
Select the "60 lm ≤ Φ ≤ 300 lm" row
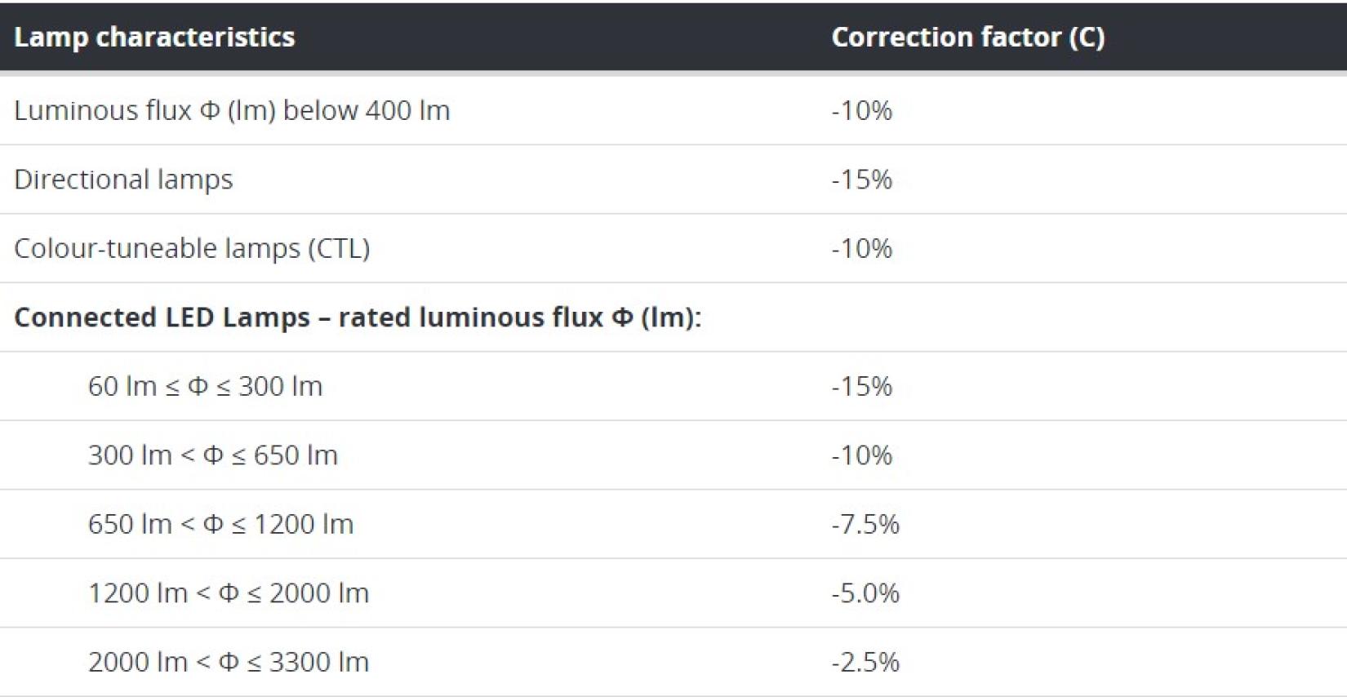click(673, 386)
